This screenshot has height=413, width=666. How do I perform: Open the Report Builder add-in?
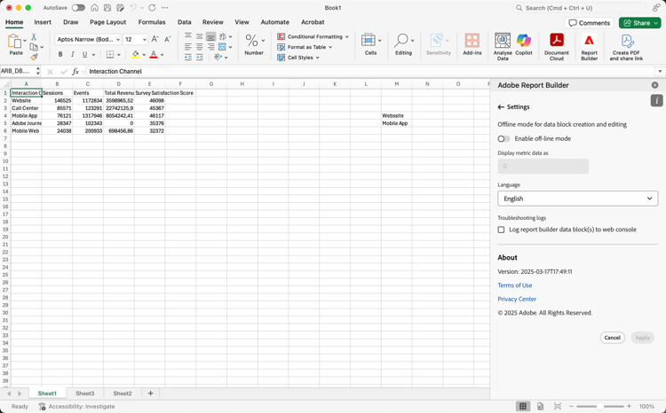(x=589, y=47)
